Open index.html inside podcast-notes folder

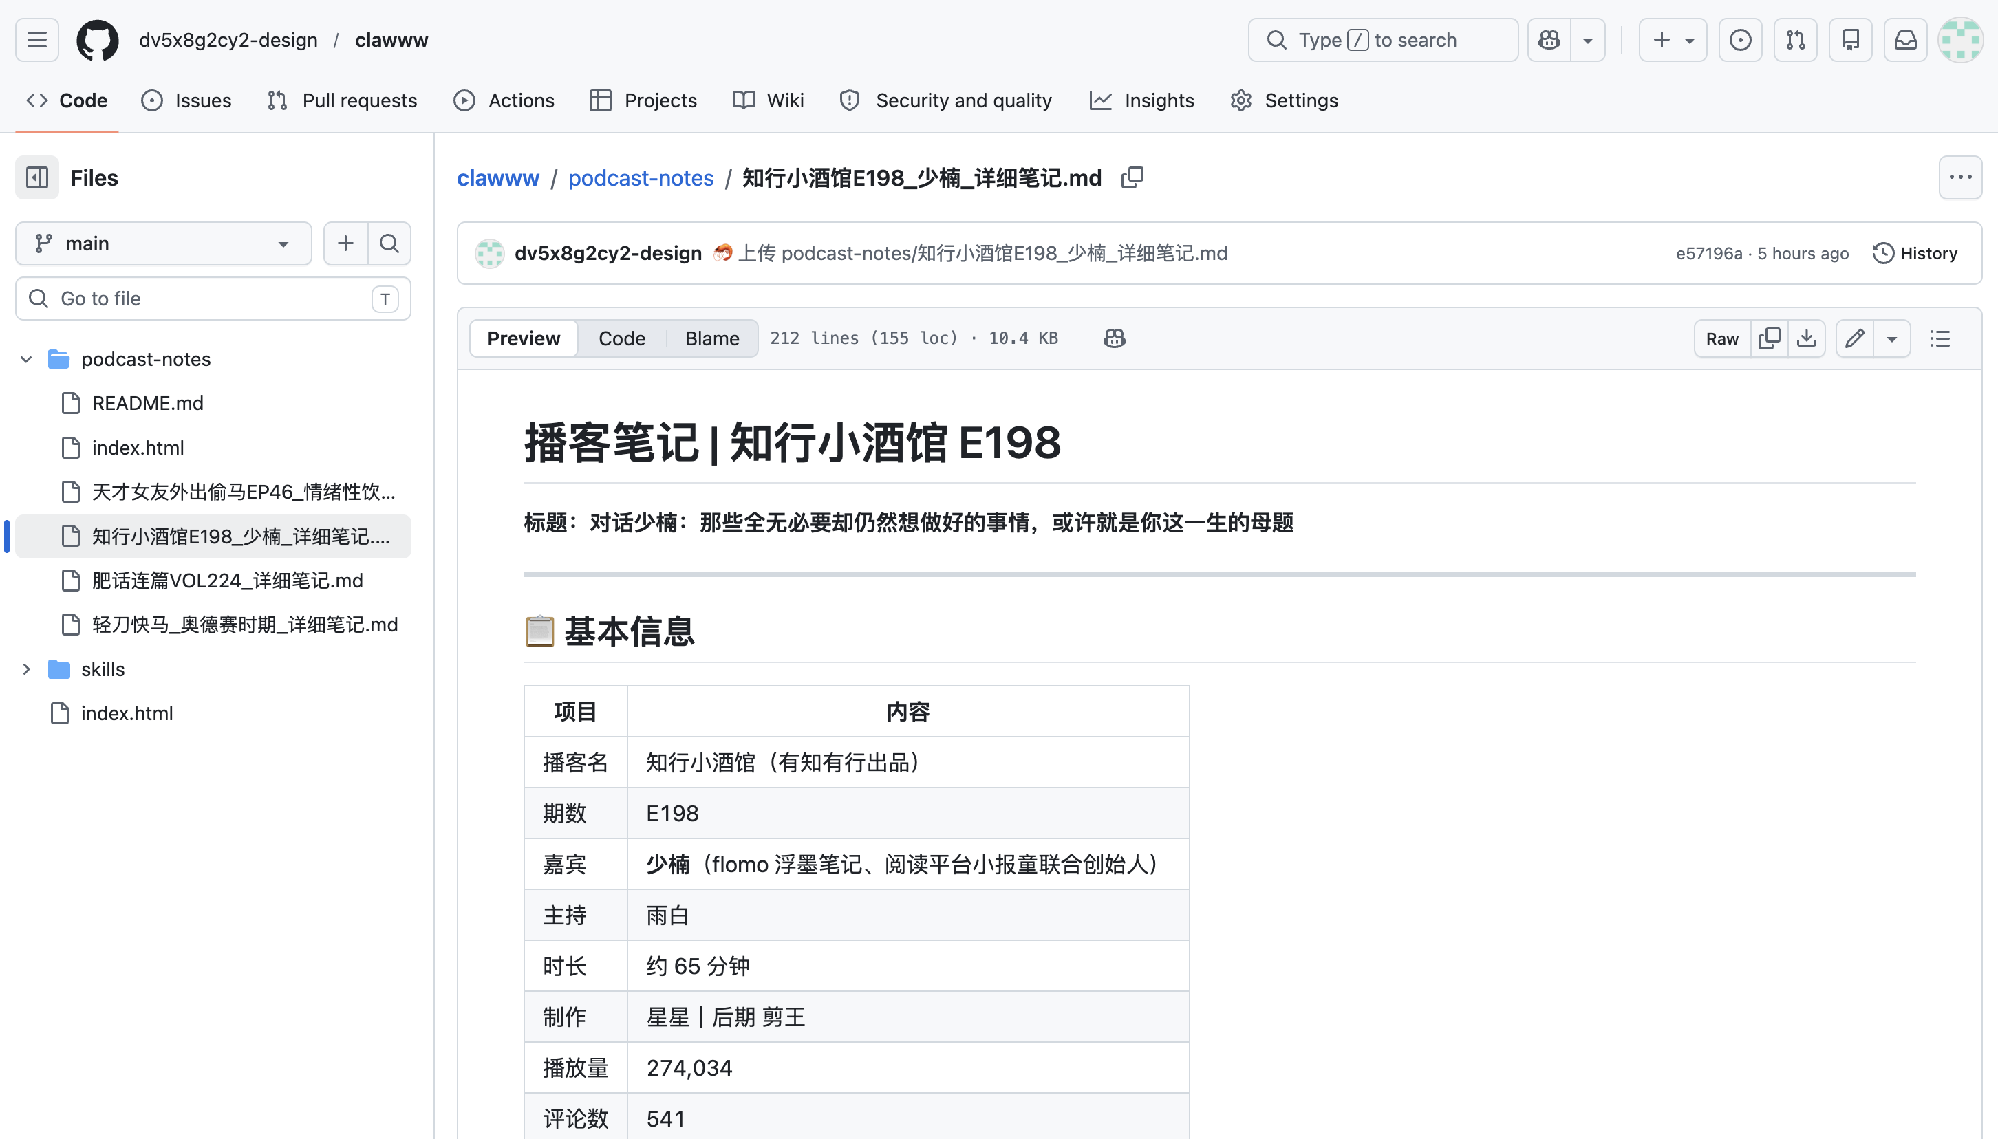[x=138, y=448]
